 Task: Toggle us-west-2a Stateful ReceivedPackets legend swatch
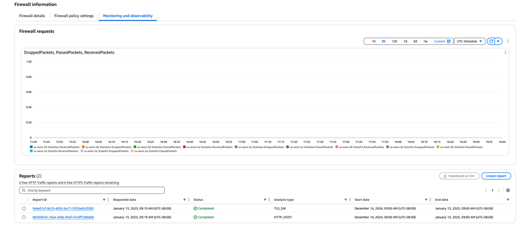click(x=31, y=151)
